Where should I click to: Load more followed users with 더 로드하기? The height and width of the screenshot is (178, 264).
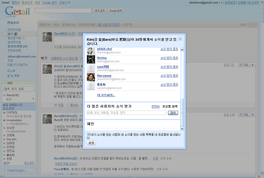(106, 95)
